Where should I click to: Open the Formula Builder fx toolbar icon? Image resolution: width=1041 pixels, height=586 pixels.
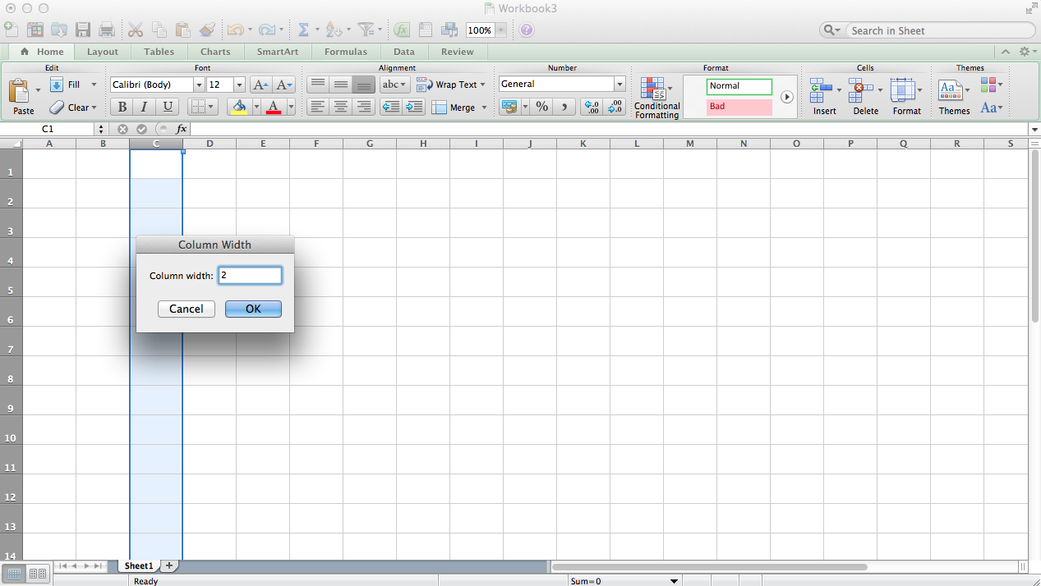(401, 30)
